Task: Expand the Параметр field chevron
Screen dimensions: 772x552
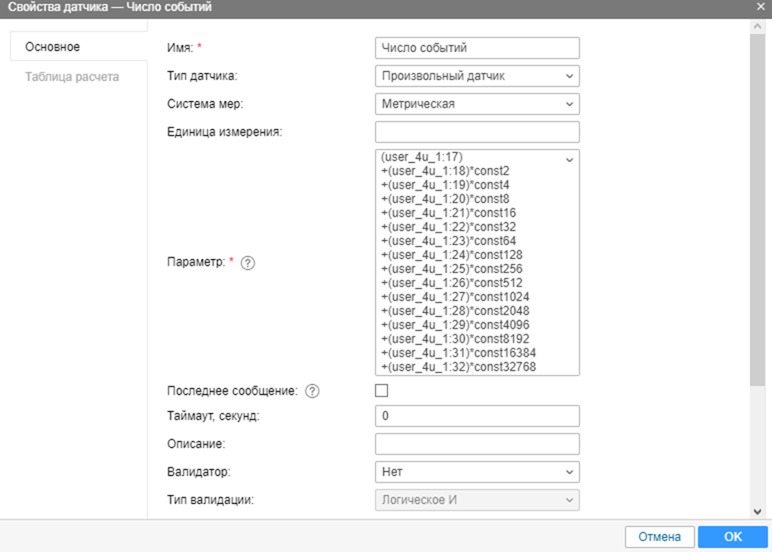Action: click(x=569, y=160)
